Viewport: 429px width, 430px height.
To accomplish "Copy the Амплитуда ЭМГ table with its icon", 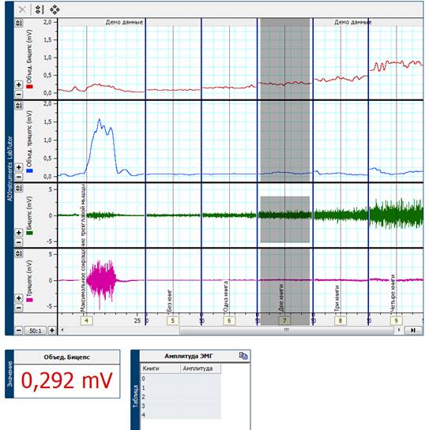I will pos(243,356).
